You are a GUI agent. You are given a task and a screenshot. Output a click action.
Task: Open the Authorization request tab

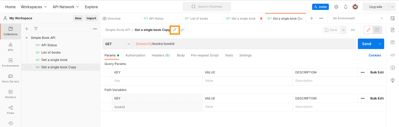(135, 55)
